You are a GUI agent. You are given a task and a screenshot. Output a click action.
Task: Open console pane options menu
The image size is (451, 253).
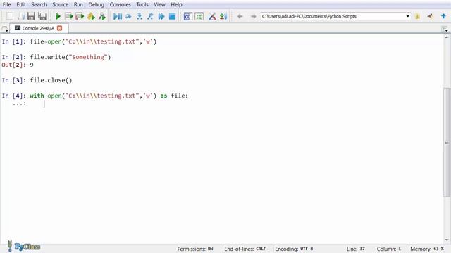(x=445, y=29)
